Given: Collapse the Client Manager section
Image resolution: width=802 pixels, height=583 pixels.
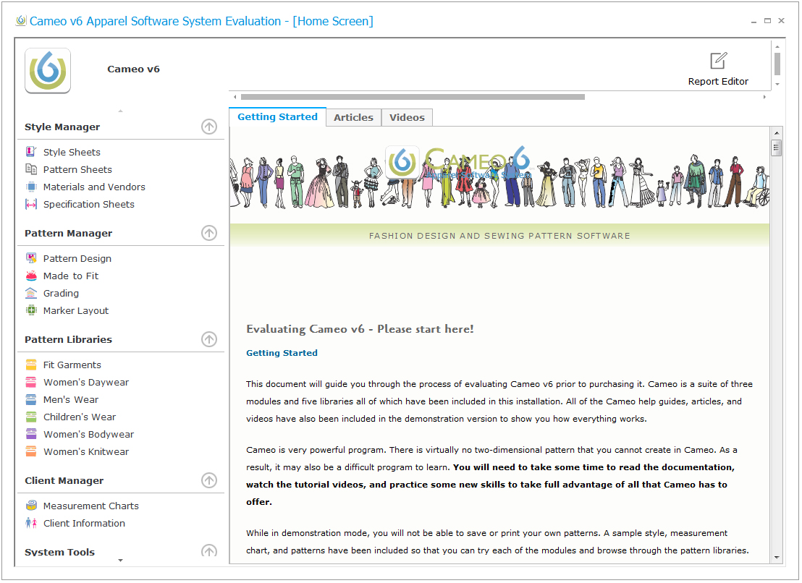Looking at the screenshot, I should [209, 481].
